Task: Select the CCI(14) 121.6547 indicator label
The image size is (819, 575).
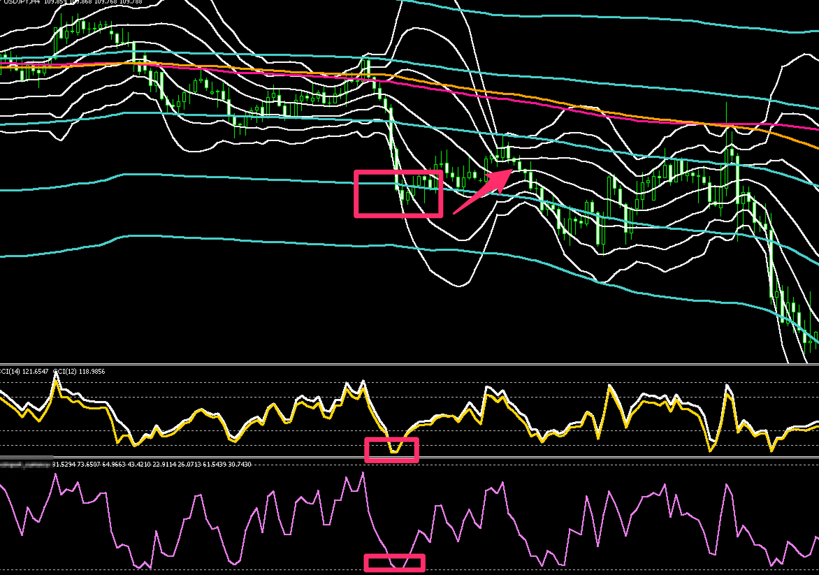Action: [24, 371]
